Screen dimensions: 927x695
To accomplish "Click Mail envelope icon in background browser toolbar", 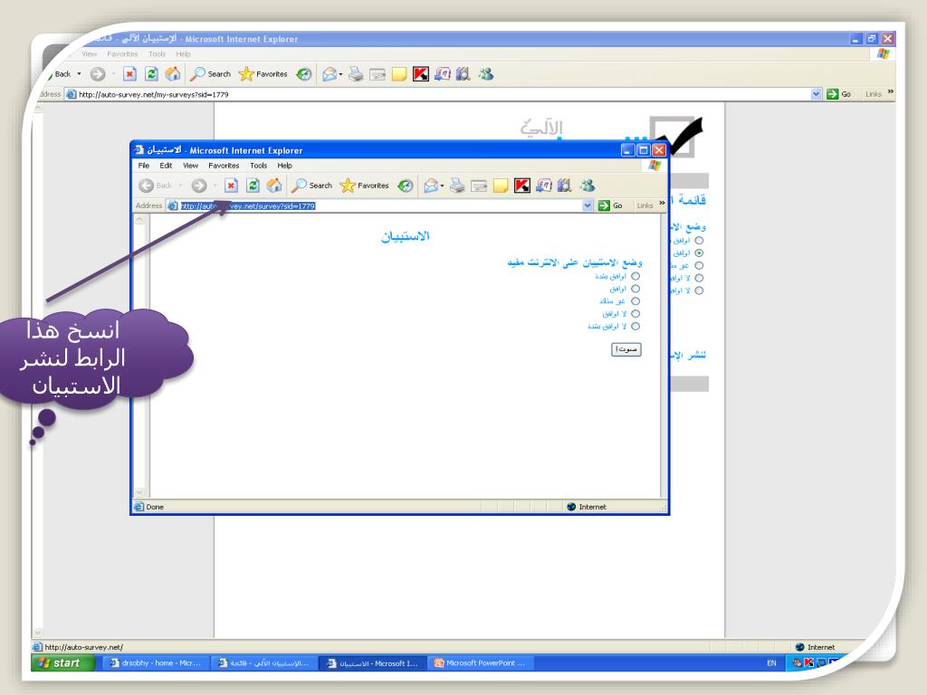I will point(330,74).
